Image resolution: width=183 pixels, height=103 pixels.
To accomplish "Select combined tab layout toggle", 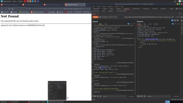I will pyautogui.click(x=178, y=20).
